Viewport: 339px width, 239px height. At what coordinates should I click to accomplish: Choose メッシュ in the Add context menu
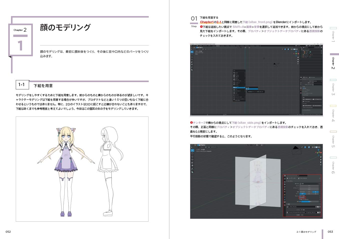click(239, 73)
